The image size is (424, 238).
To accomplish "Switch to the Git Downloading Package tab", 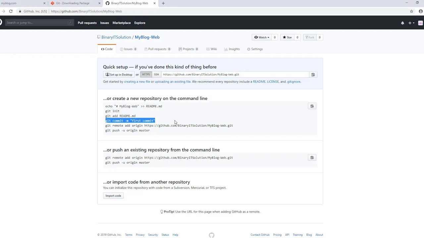I will [72, 3].
